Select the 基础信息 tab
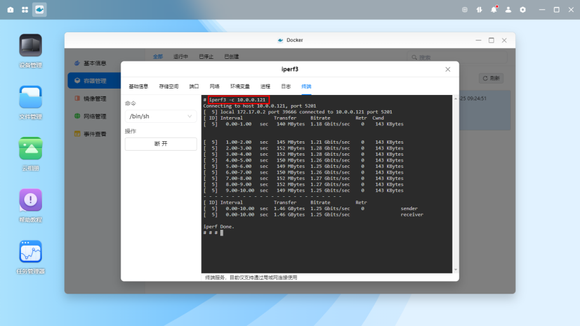580x326 pixels. (138, 86)
